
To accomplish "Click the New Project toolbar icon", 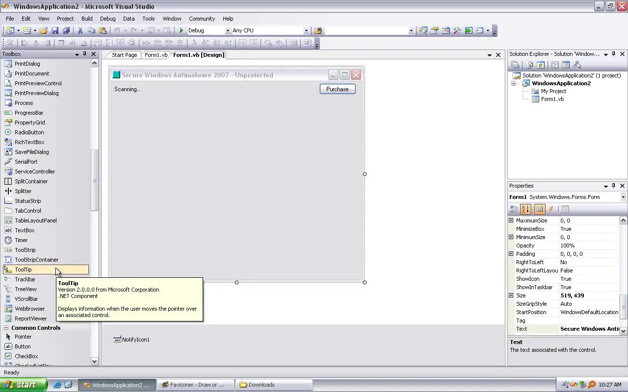I will (x=9, y=30).
